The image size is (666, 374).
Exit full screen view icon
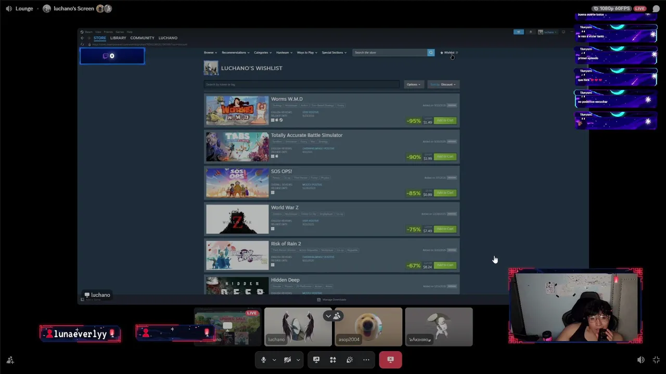coord(656,360)
